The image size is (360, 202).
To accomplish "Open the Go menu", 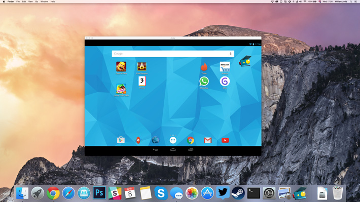I will pos(37,2).
